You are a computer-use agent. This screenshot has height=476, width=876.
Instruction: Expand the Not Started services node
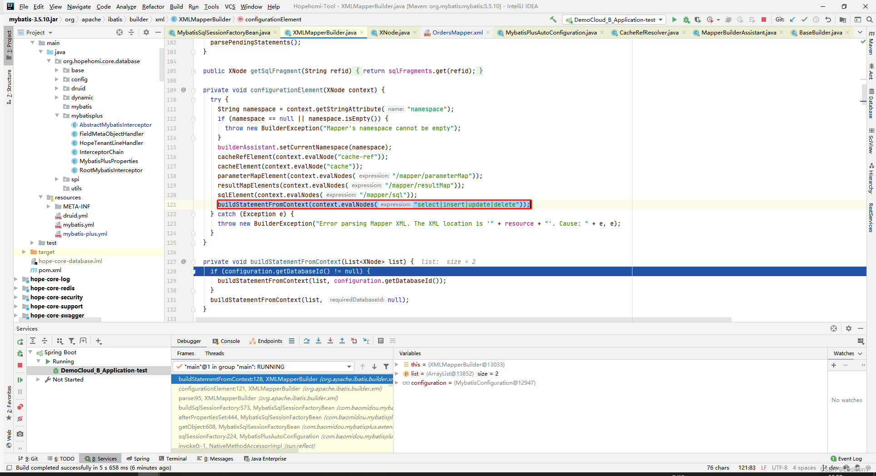(x=39, y=380)
